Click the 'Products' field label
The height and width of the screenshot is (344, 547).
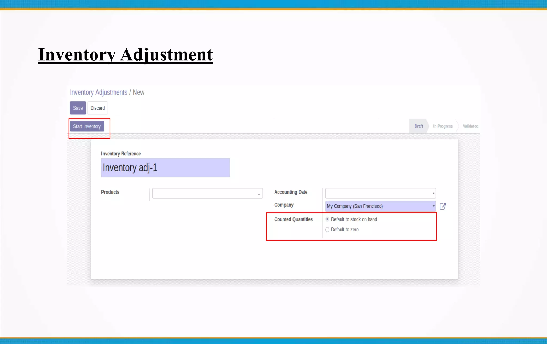point(110,192)
